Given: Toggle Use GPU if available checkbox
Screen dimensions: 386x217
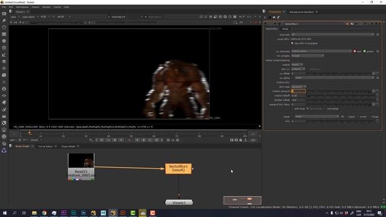Looking at the screenshot, I should pyautogui.click(x=292, y=43).
